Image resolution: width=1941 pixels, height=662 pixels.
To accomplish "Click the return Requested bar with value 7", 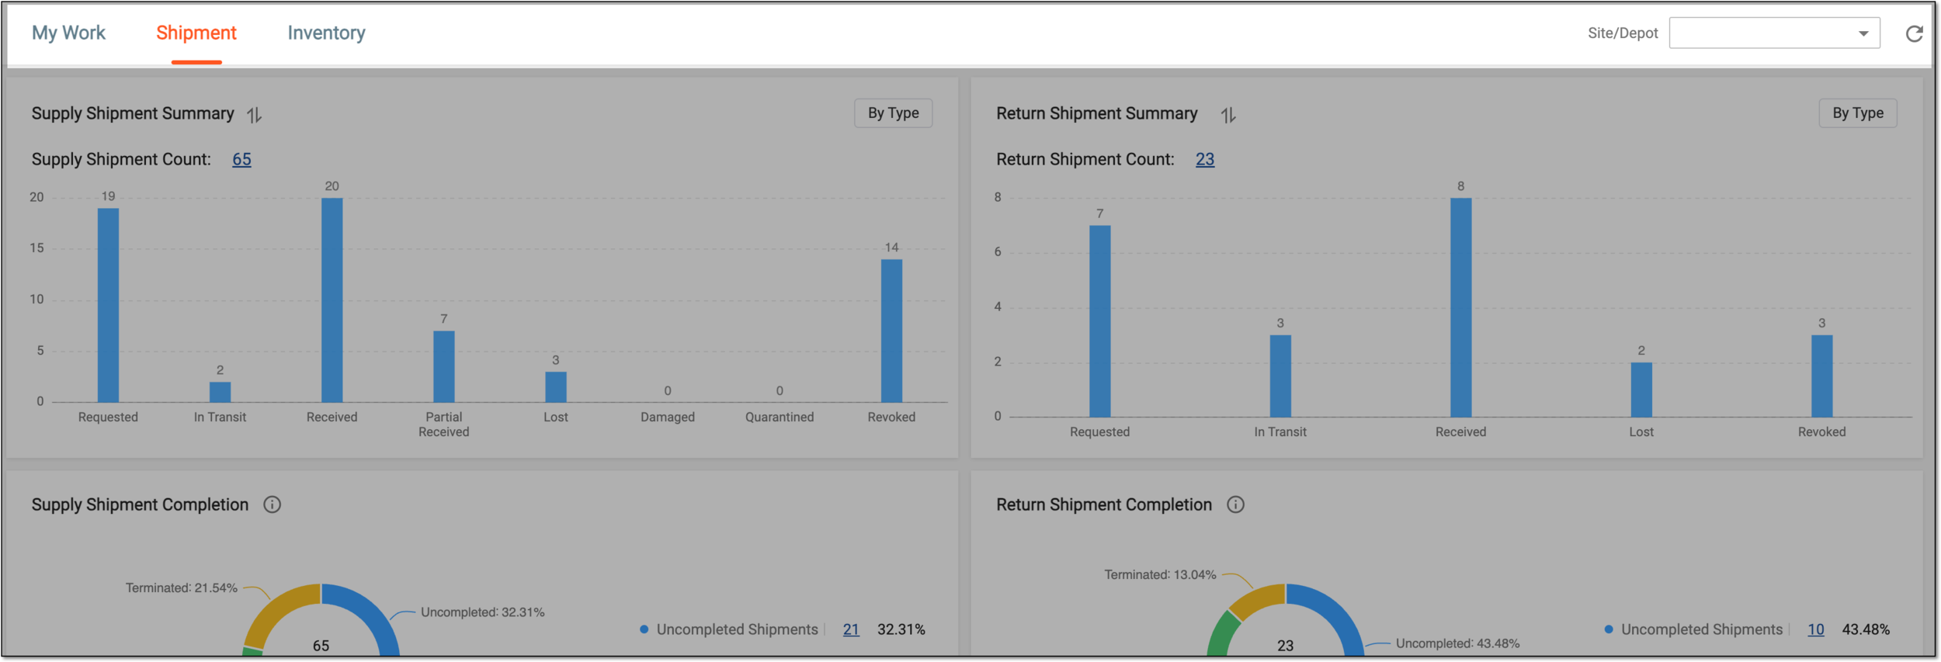I will pyautogui.click(x=1099, y=321).
